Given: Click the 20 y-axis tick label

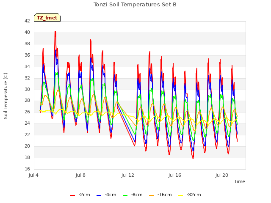Looking at the screenshot, I should coord(27,146).
